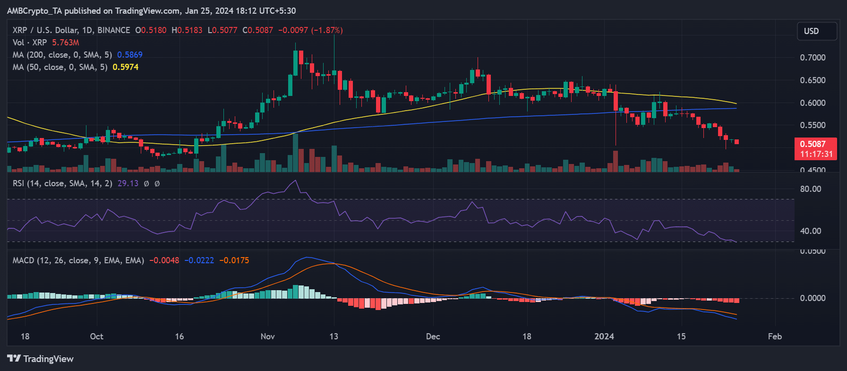Click the MACD (12, 26, close, 9, EMA, EMA) legend

[78, 260]
